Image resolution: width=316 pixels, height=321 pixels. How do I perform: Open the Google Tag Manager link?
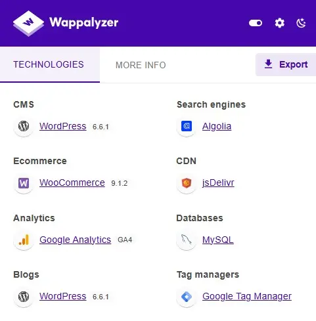[247, 296]
